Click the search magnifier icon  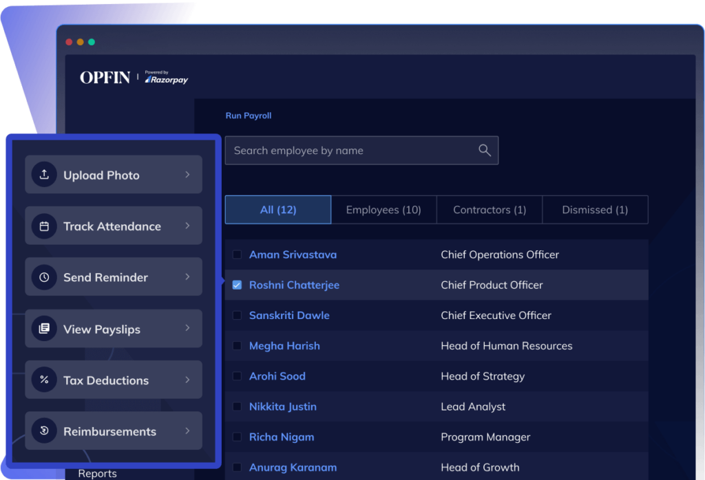pos(484,150)
